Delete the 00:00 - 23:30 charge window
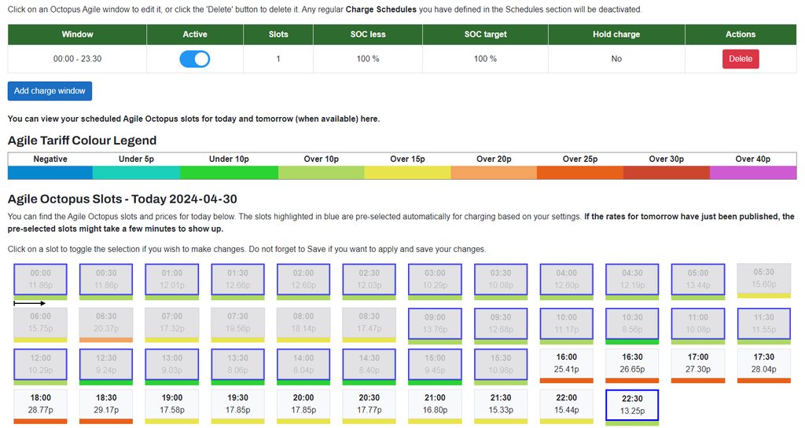This screenshot has width=805, height=428. pyautogui.click(x=740, y=59)
